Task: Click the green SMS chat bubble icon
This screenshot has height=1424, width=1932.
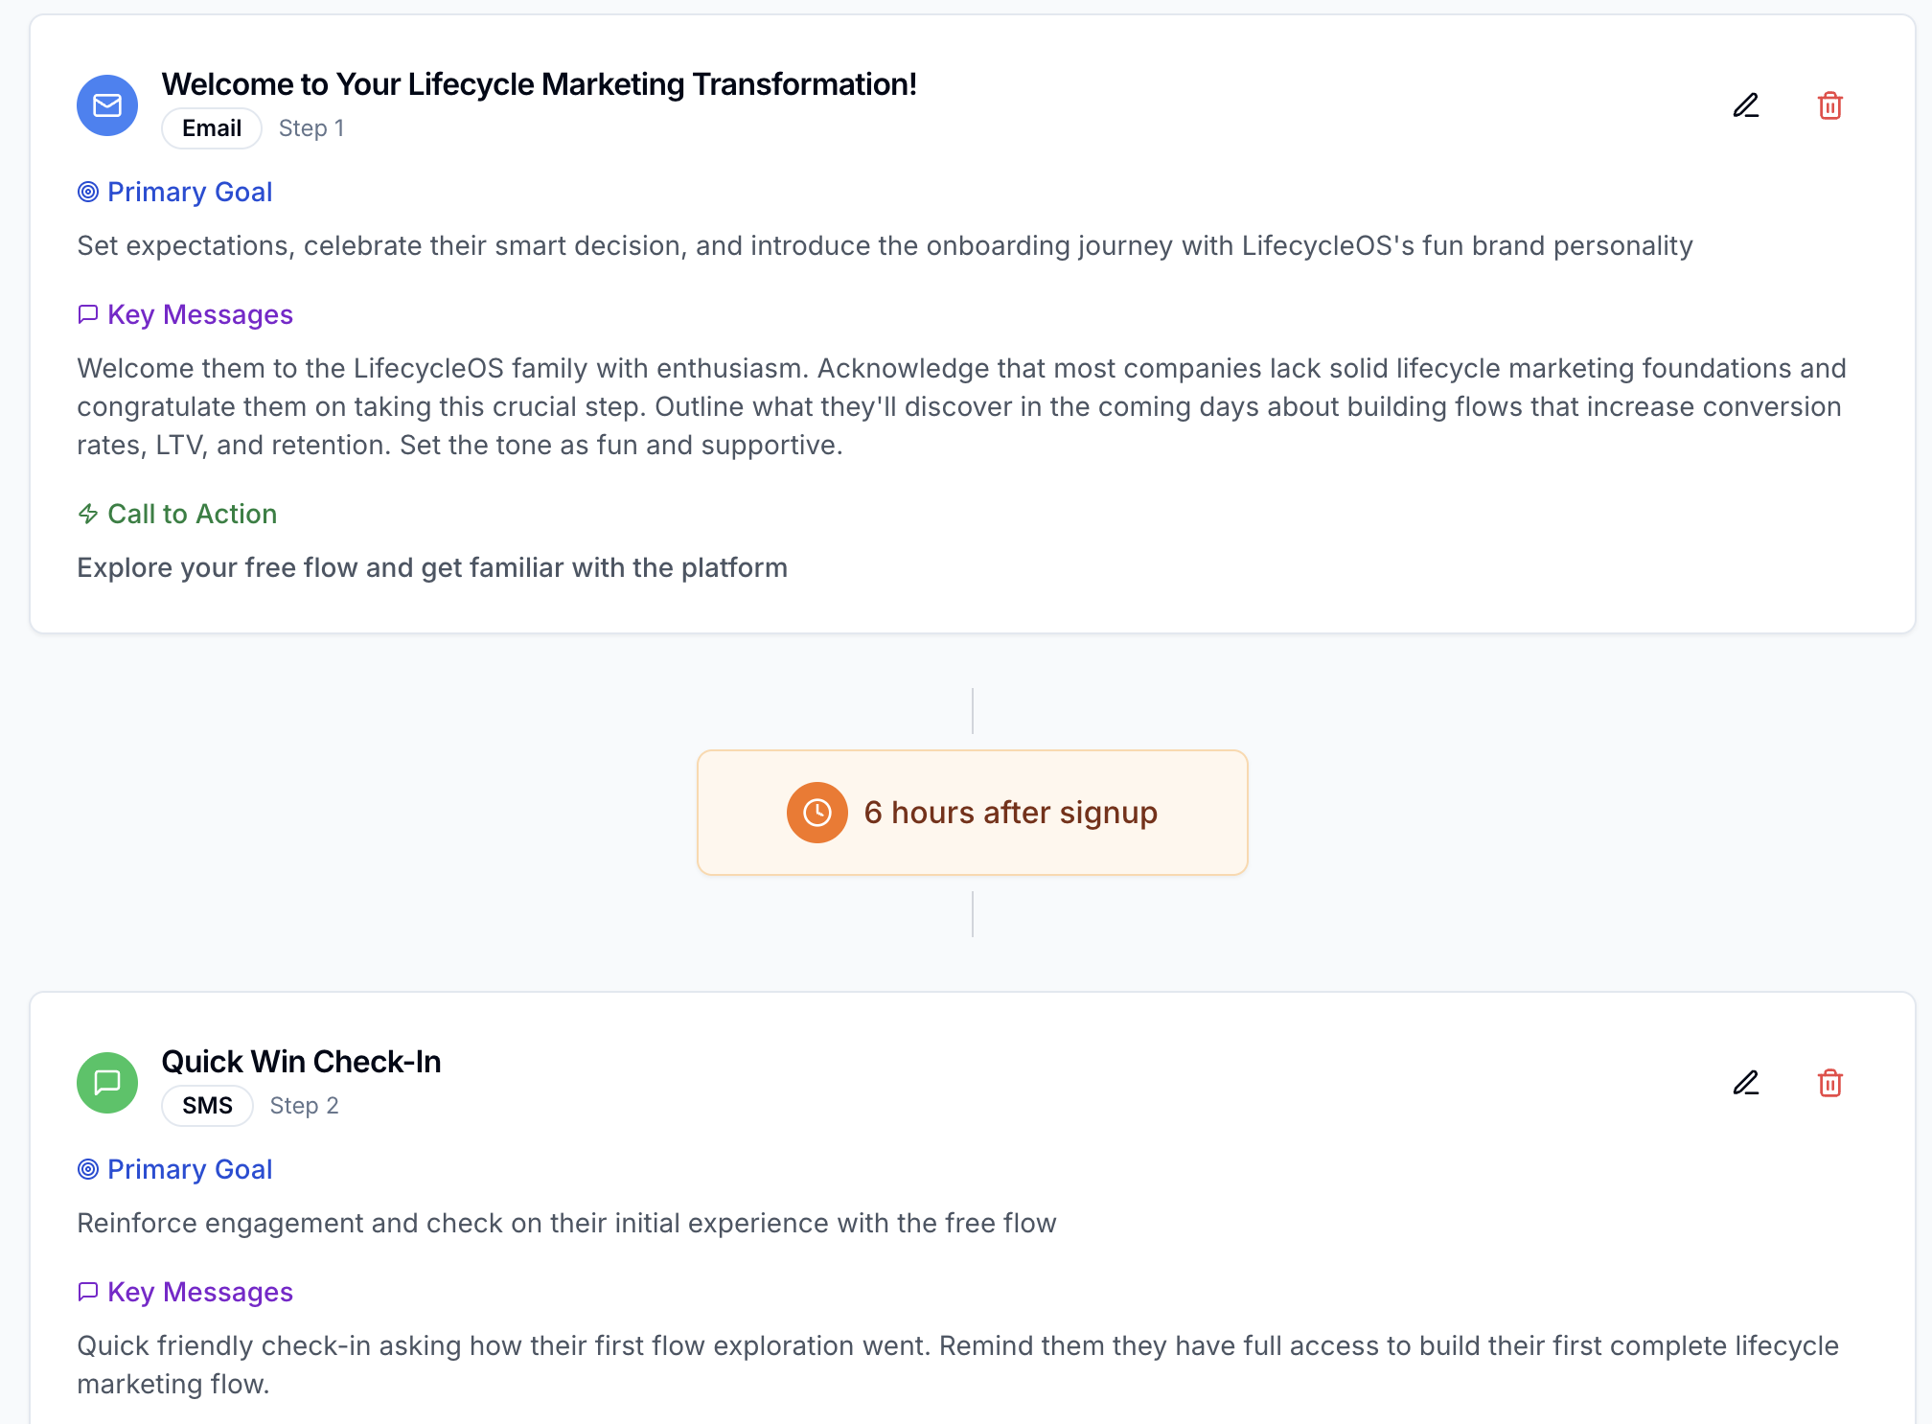Action: pos(107,1083)
